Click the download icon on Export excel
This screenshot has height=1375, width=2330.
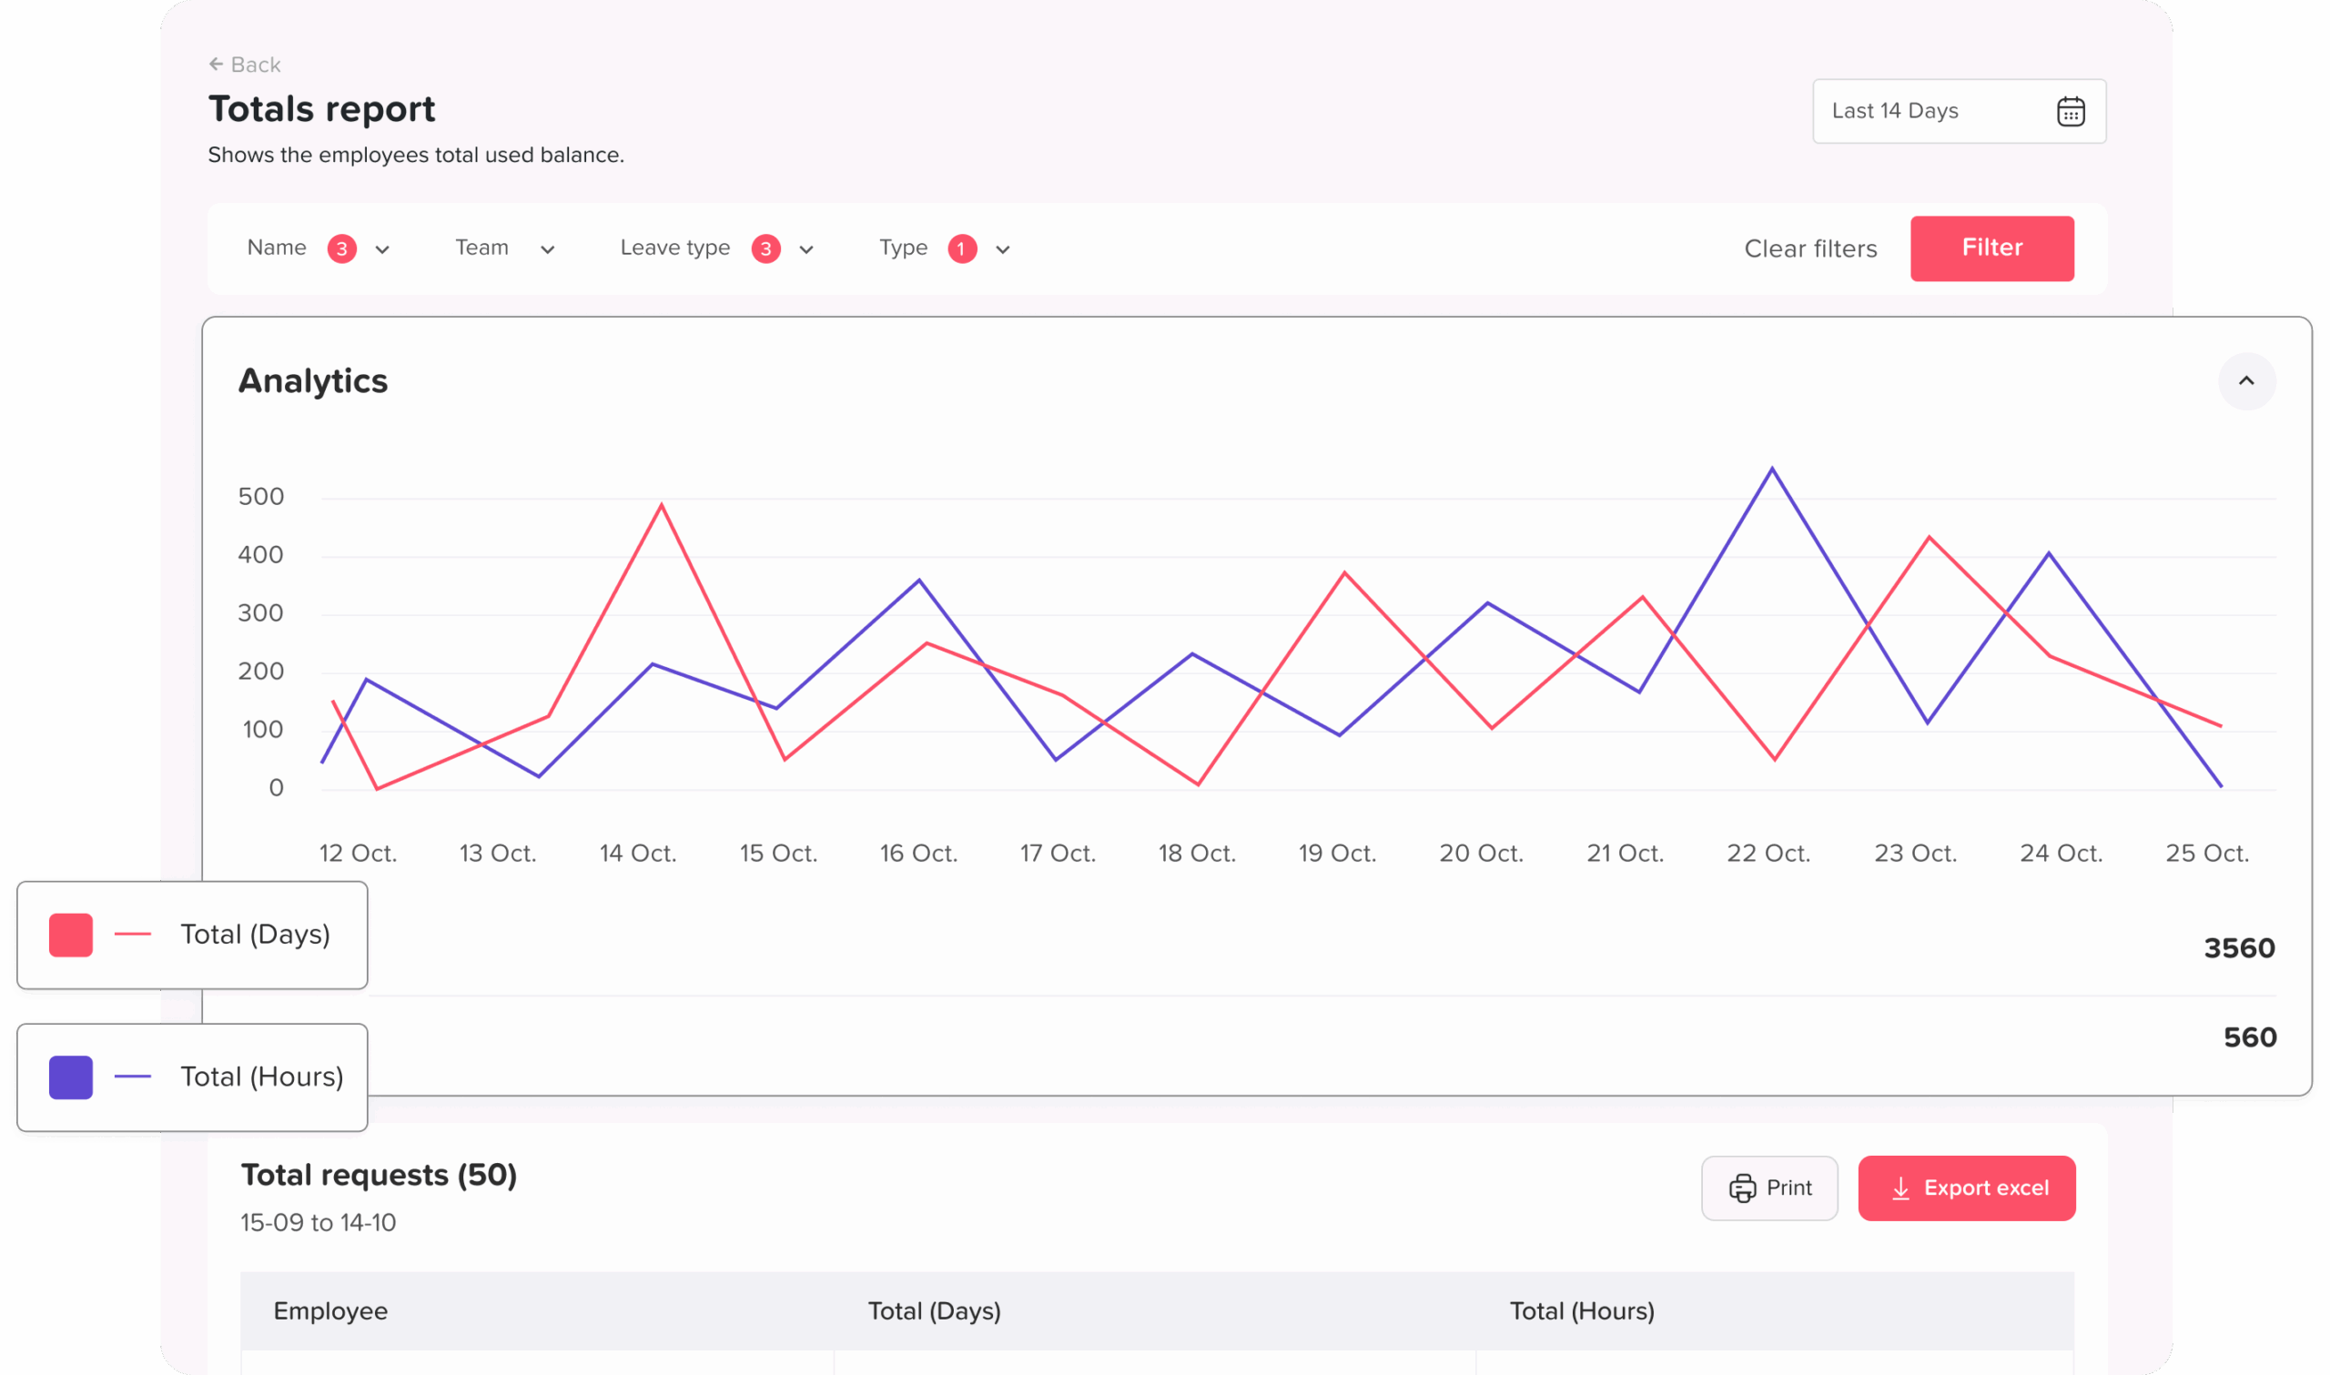[x=1901, y=1188]
